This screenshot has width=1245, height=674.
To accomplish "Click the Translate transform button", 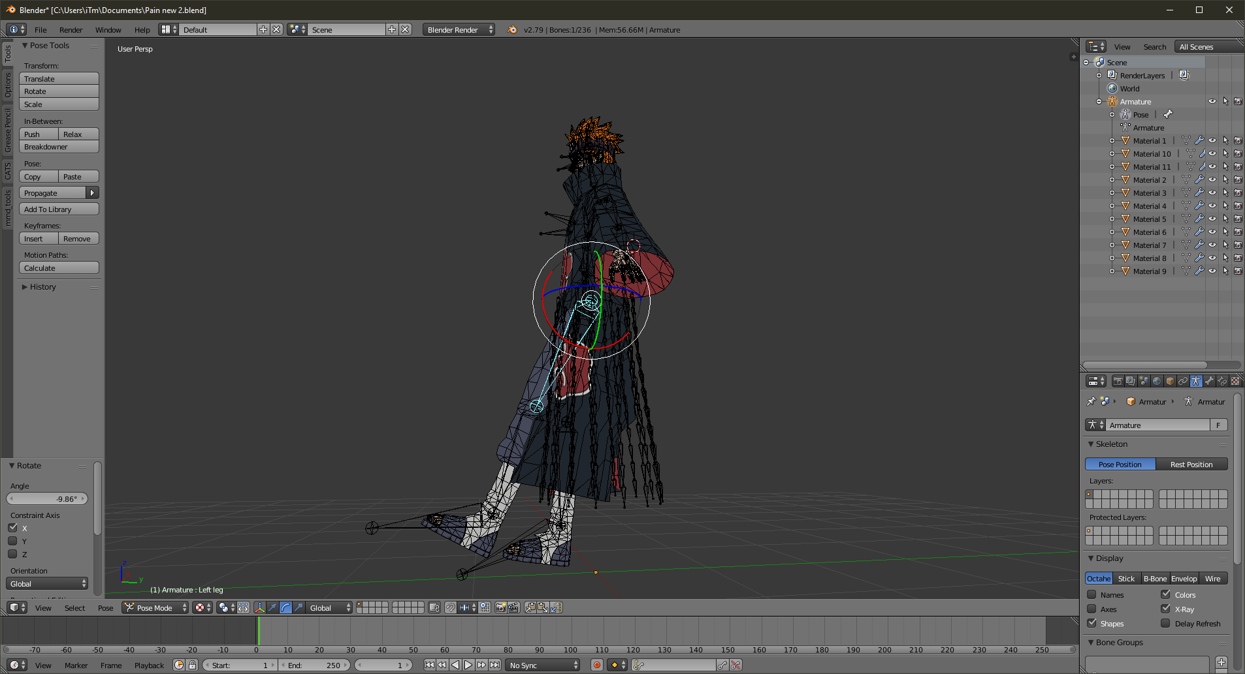I will [59, 78].
